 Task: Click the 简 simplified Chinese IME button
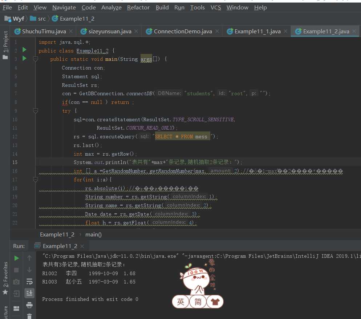pos(198,302)
